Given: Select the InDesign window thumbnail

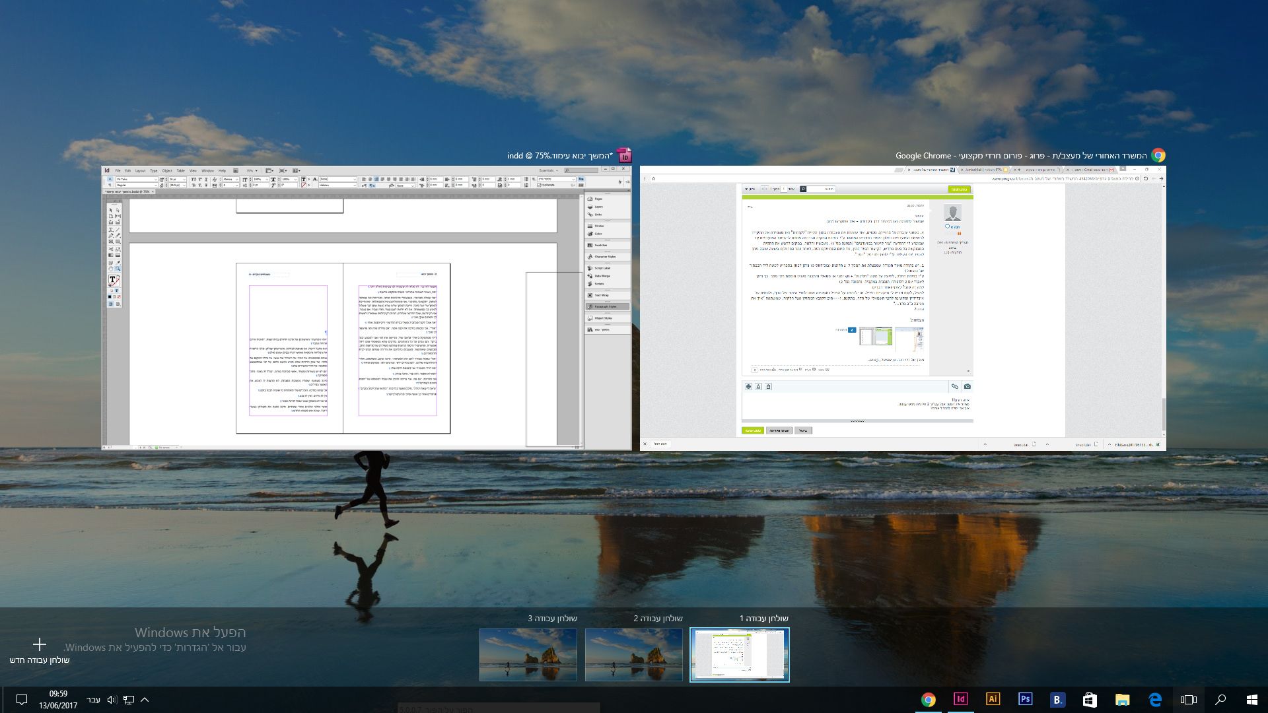Looking at the screenshot, I should pos(366,308).
